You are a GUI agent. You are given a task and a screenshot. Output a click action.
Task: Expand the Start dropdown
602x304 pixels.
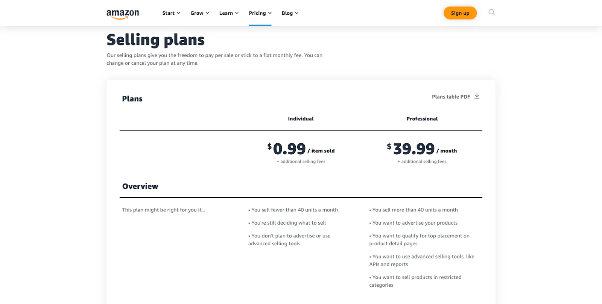179,13
